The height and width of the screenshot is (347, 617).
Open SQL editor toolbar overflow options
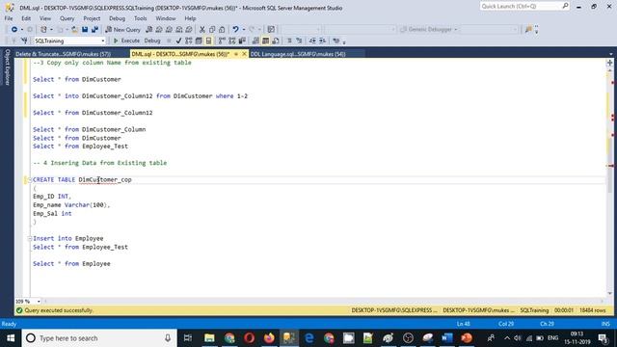click(x=344, y=41)
